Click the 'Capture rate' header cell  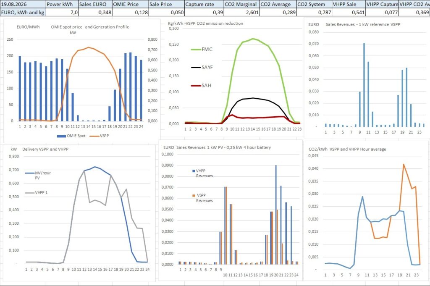coord(205,4)
